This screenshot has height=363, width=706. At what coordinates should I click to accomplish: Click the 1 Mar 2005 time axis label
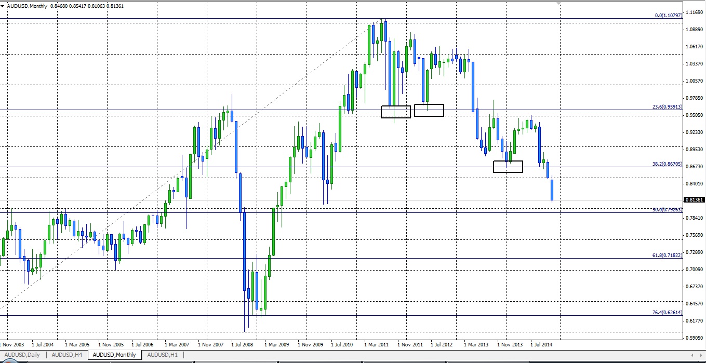pyautogui.click(x=77, y=344)
